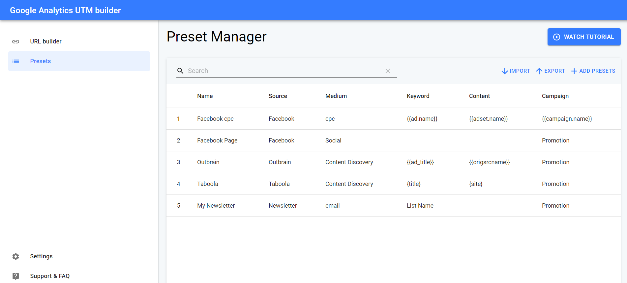
Task: Click Facebook source in Facebook Page row
Action: [281, 141]
